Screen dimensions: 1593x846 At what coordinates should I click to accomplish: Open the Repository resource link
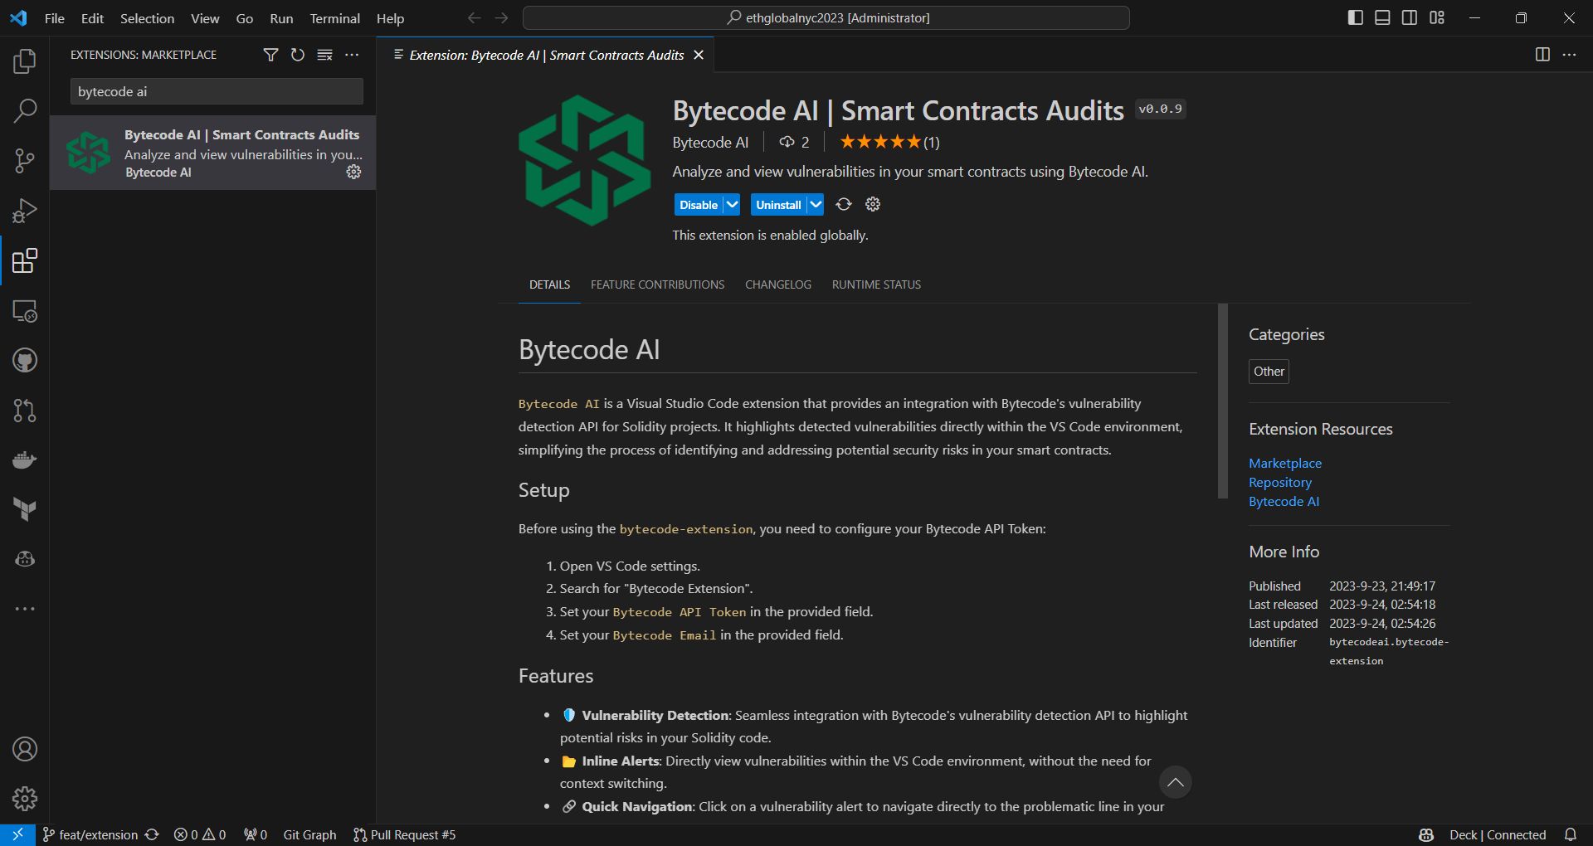pos(1280,482)
